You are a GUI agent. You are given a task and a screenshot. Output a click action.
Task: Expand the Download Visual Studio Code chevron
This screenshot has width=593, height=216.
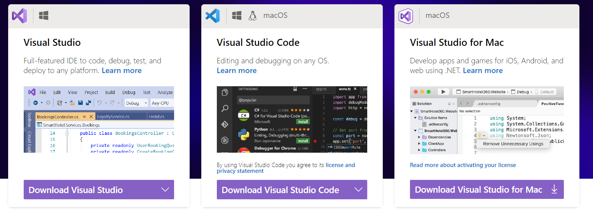click(x=358, y=190)
